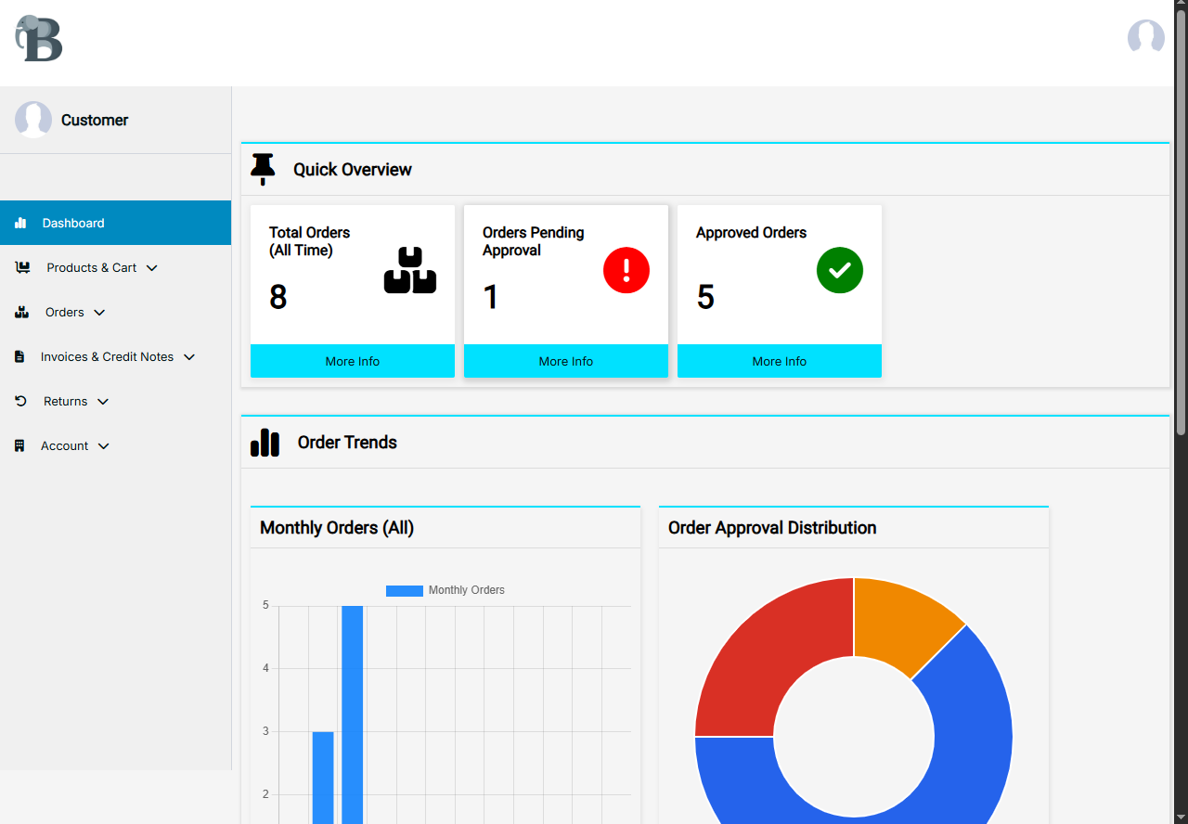Click the Account building icon
The image size is (1188, 824).
pyautogui.click(x=19, y=445)
